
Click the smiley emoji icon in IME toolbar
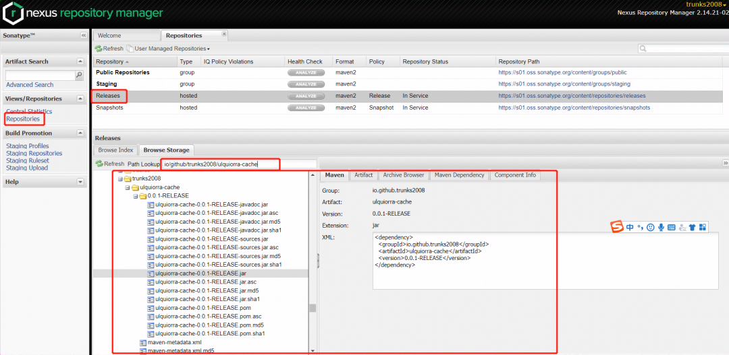pos(651,228)
